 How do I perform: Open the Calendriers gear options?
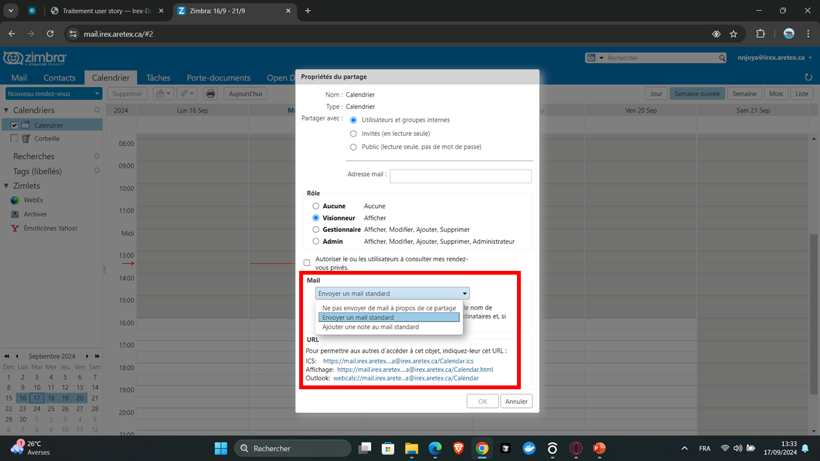pos(97,110)
